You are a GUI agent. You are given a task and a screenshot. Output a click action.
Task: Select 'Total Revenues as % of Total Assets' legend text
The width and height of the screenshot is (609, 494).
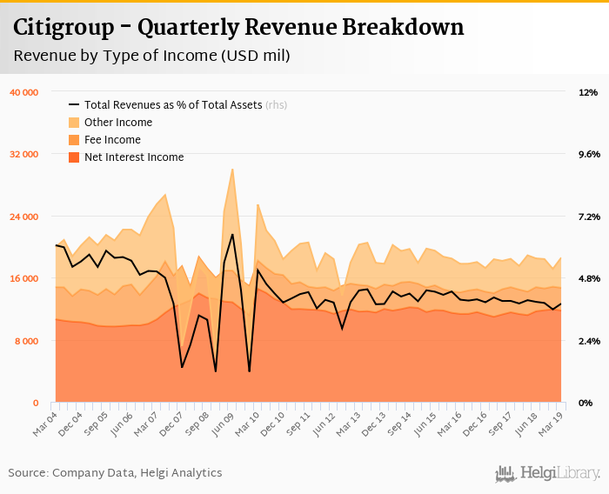[172, 104]
